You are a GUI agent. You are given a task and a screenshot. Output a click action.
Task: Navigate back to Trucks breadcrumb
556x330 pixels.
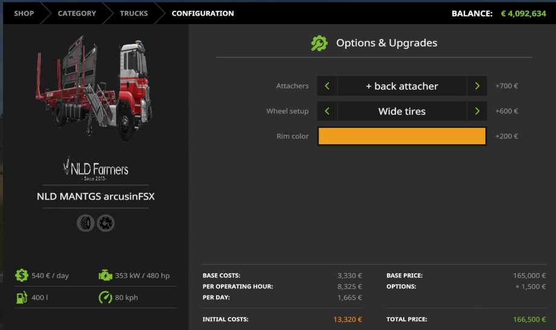tap(133, 13)
